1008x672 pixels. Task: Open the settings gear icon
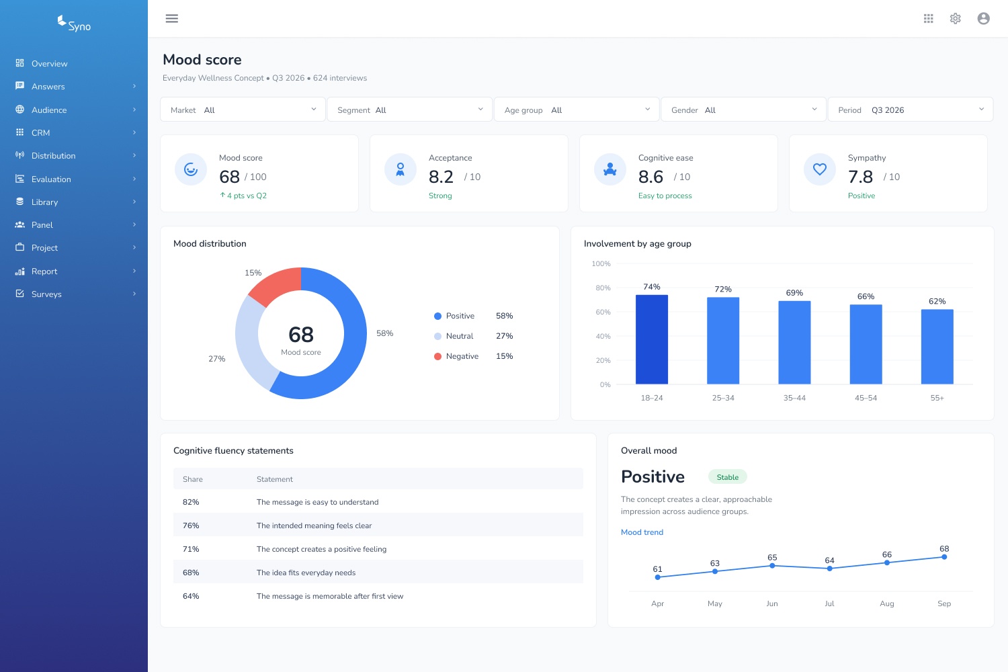coord(956,19)
